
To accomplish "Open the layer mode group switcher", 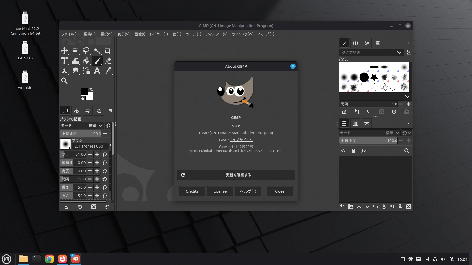I will (x=407, y=133).
